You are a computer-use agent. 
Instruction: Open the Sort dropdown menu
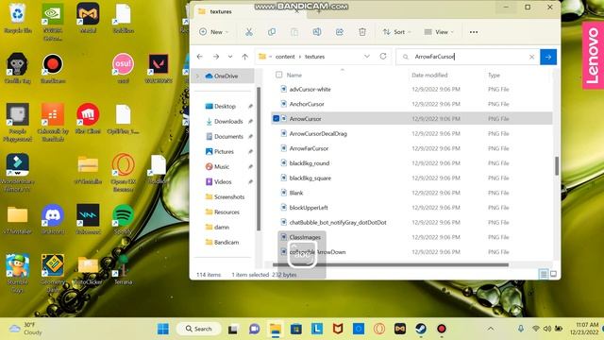tap(396, 32)
